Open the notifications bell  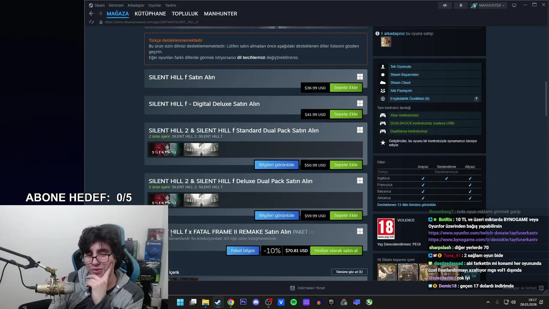coord(461,5)
